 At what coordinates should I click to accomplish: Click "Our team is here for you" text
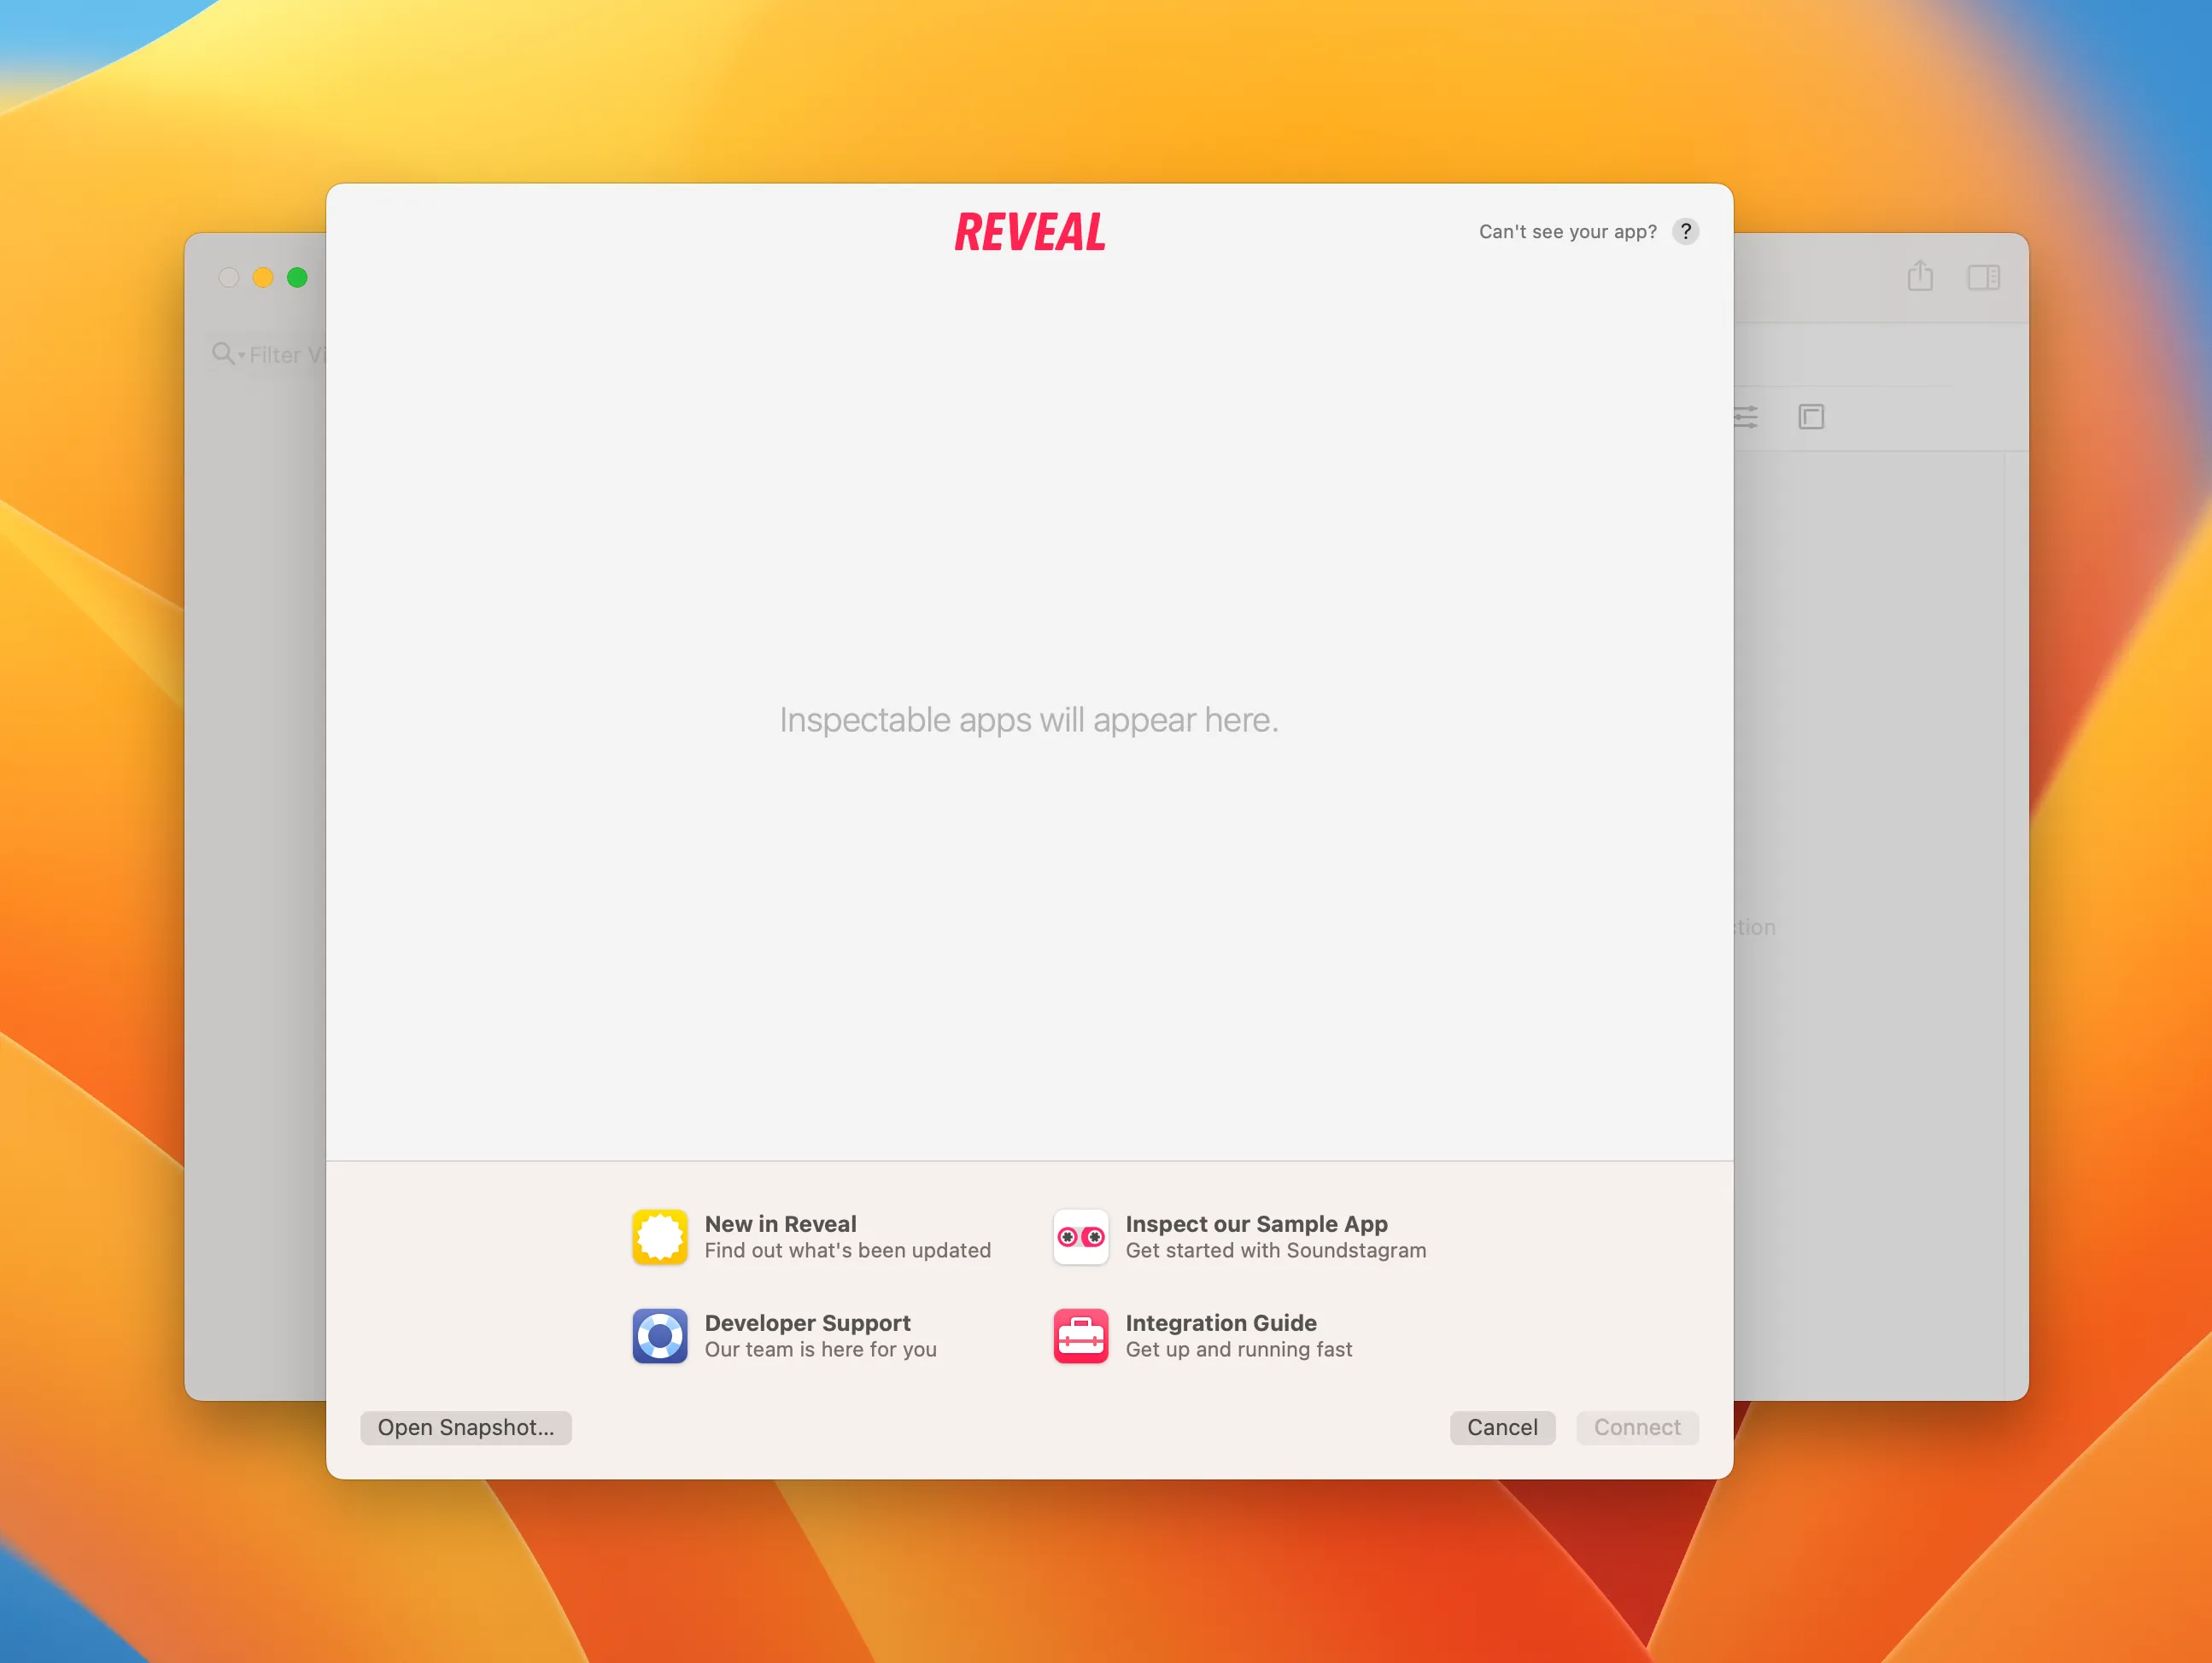[820, 1349]
